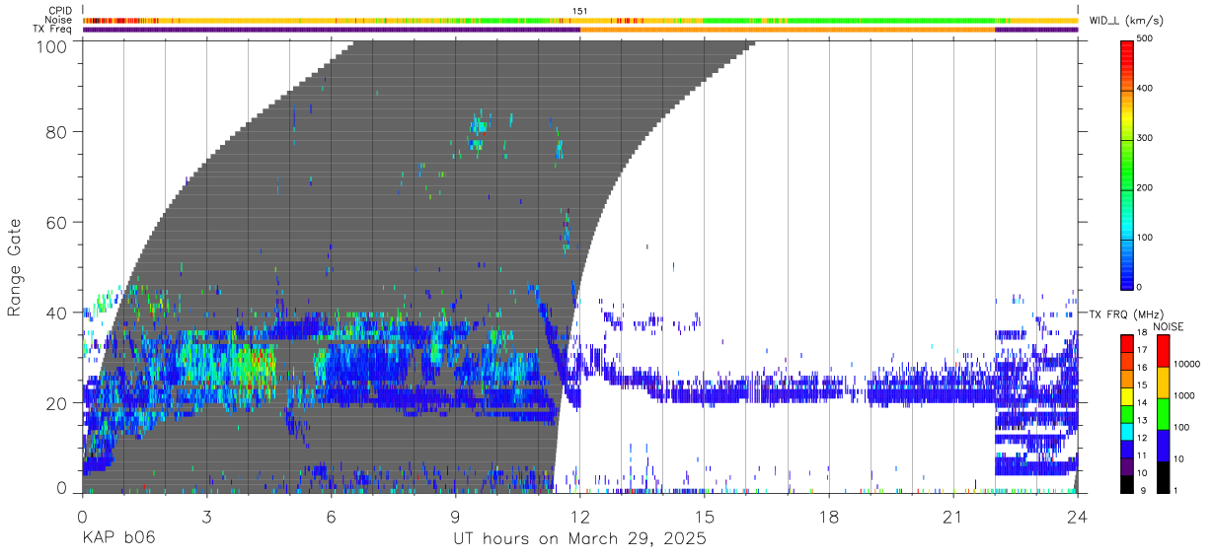
Task: Click the TX Freq status strip above the plot
Action: (x=580, y=30)
